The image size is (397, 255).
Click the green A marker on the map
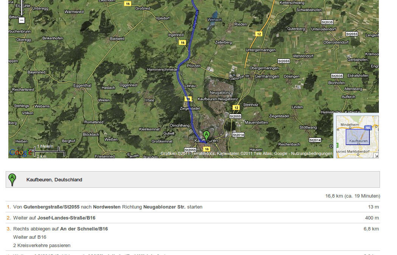click(206, 136)
